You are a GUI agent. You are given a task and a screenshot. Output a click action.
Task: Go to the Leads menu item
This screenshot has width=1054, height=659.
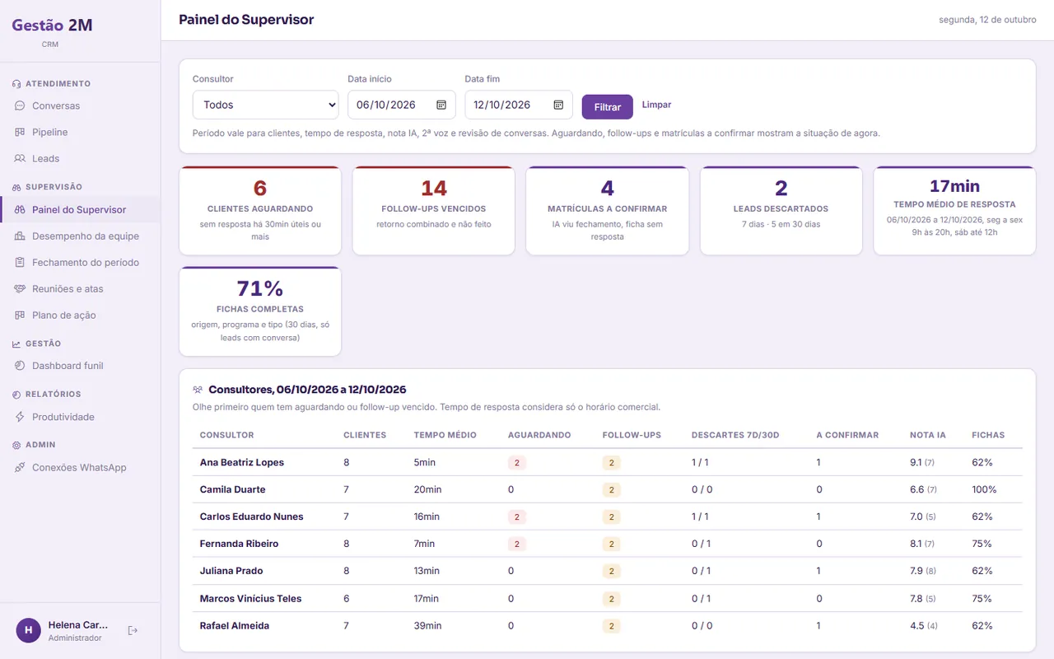(81, 158)
